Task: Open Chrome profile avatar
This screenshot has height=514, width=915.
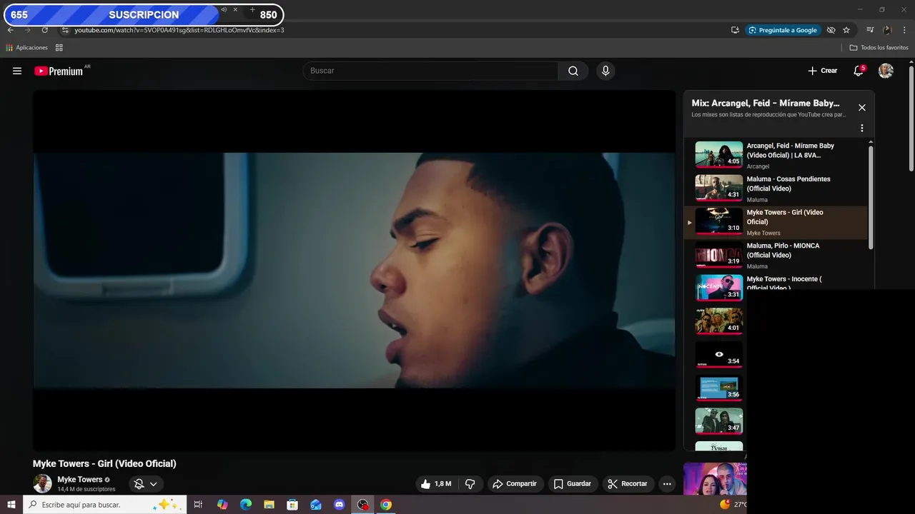Action: (x=887, y=30)
